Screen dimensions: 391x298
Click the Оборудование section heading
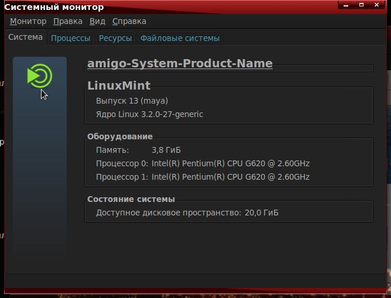pyautogui.click(x=120, y=136)
